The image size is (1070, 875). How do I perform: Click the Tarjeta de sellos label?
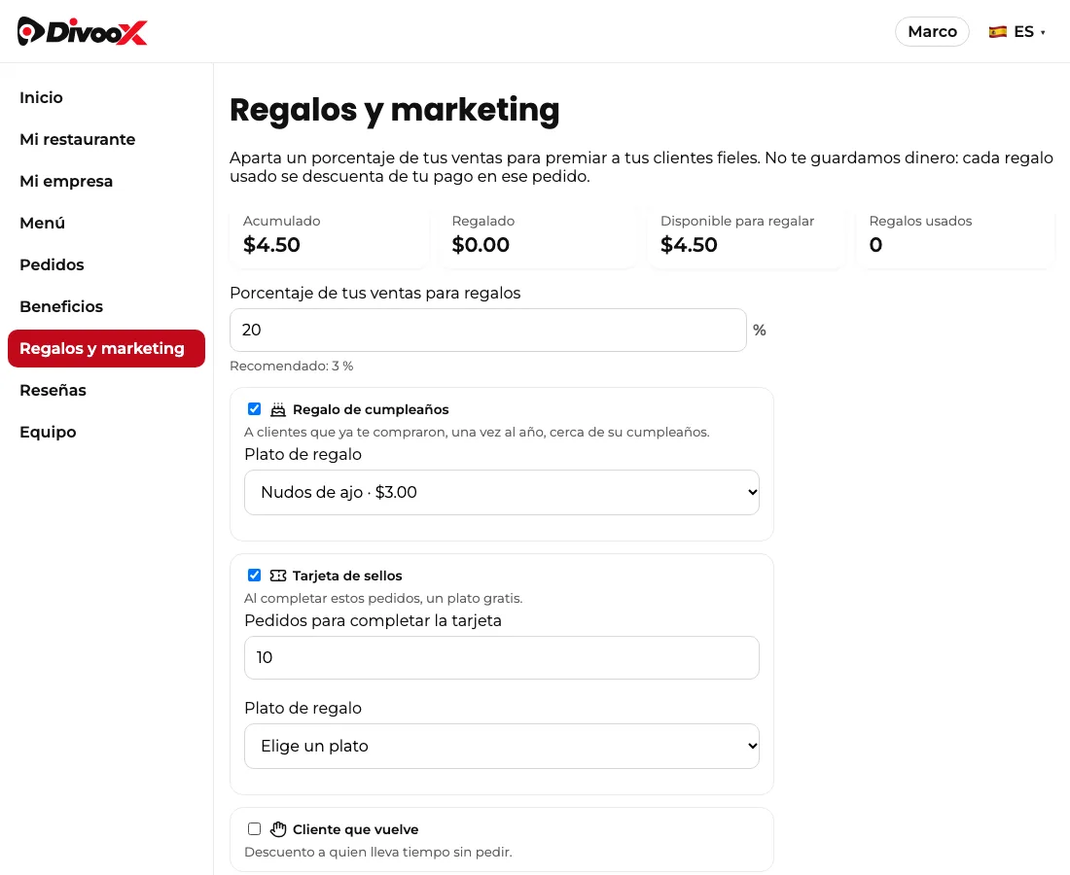(x=347, y=576)
